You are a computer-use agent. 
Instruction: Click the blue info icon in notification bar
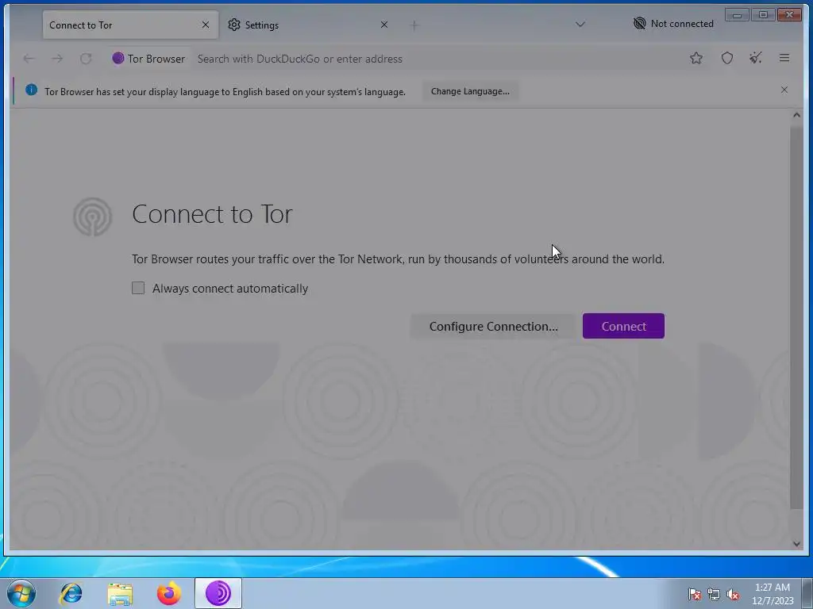31,90
